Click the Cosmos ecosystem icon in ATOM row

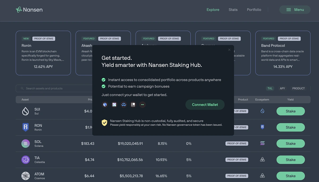[x=262, y=176]
